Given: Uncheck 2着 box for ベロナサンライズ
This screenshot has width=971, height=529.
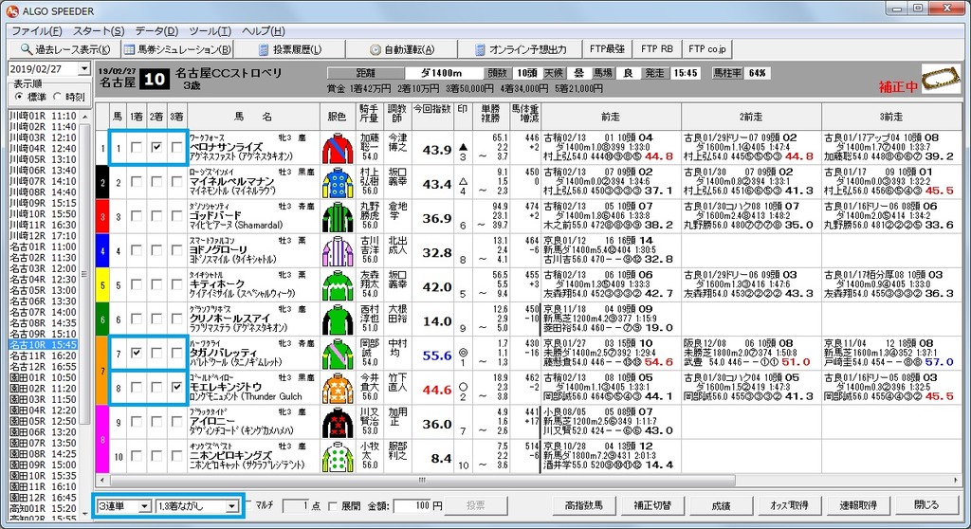Looking at the screenshot, I should tap(156, 148).
